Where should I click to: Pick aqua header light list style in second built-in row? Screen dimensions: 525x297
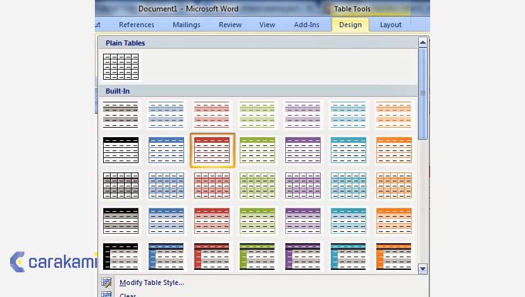349,150
